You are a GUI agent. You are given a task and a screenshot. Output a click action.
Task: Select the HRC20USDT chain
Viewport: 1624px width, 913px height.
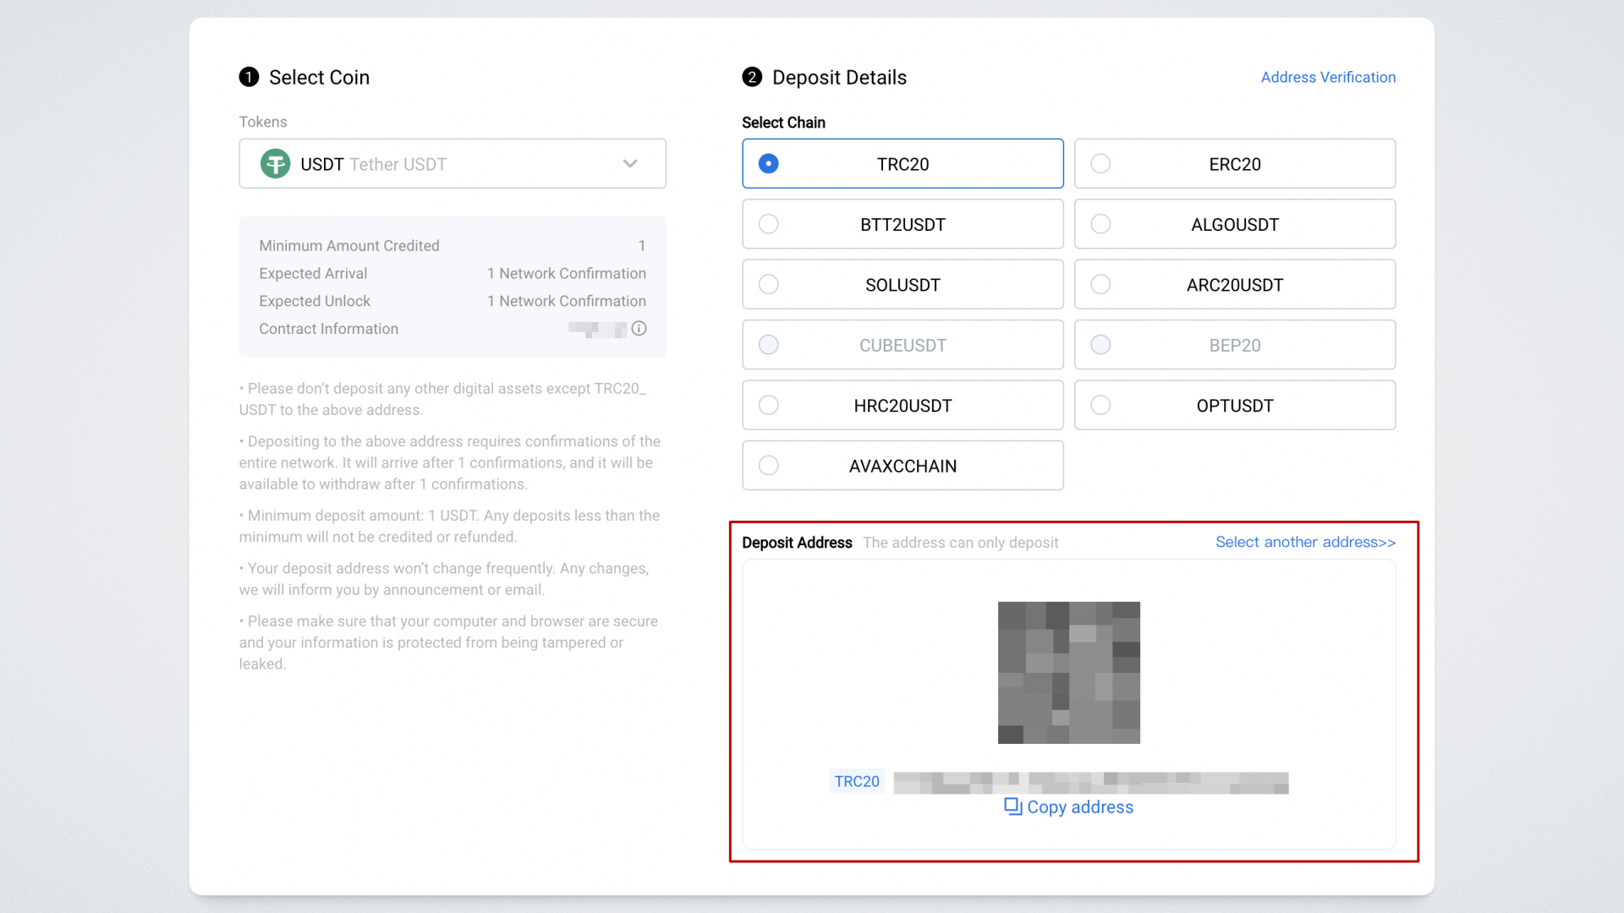[903, 406]
